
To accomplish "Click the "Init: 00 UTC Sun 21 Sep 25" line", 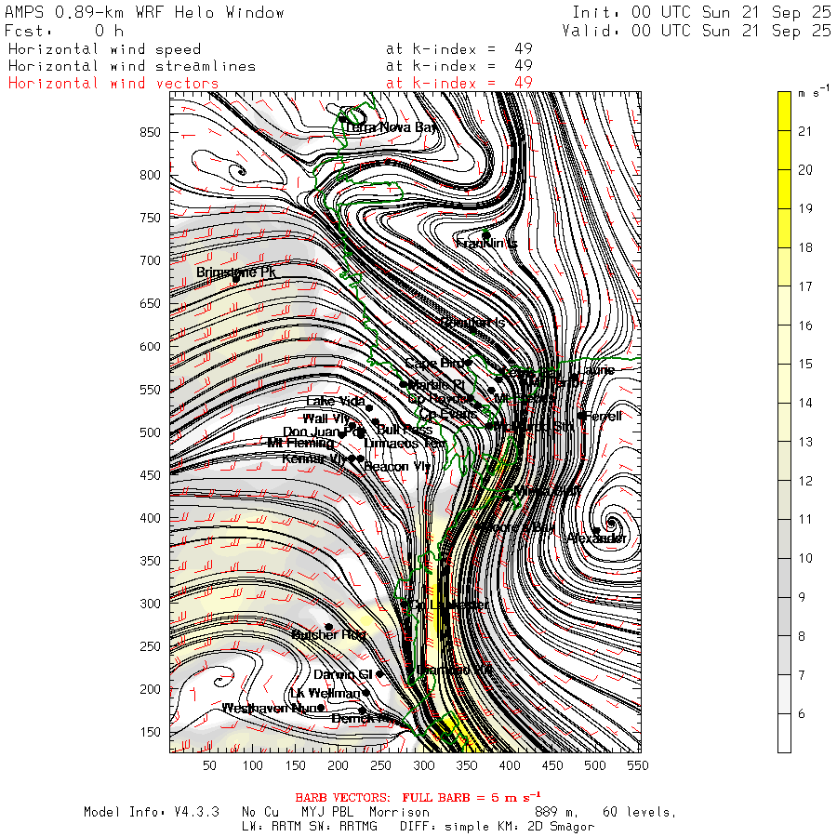I will 701,12.
